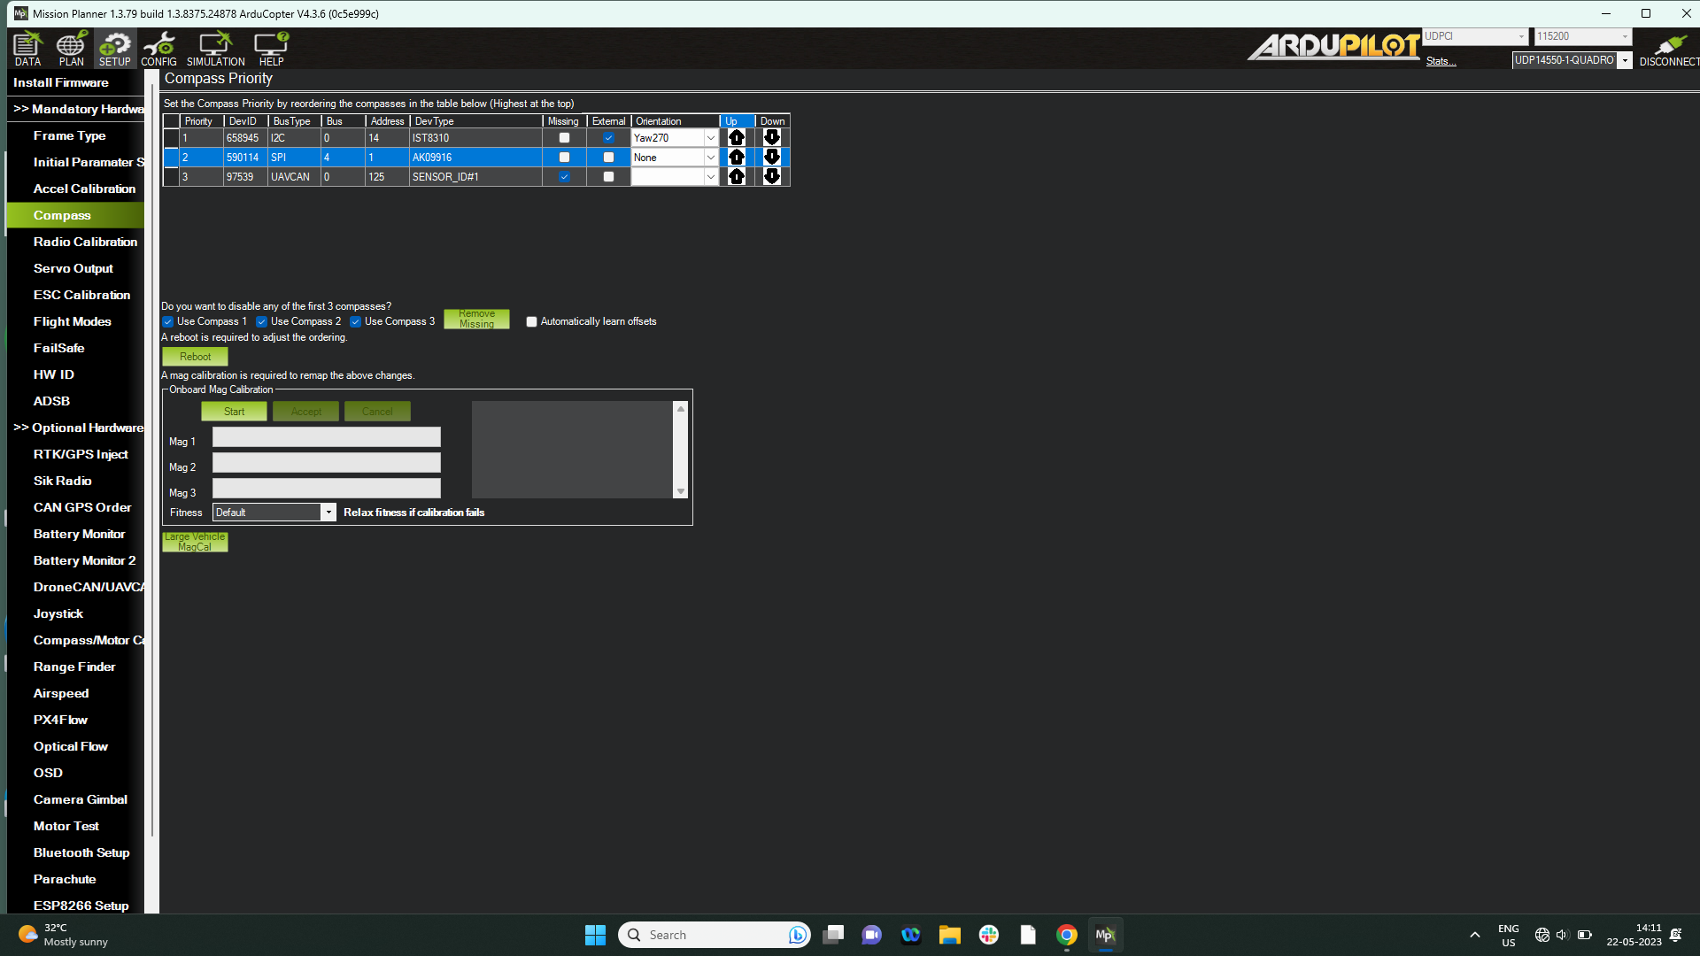Switch to the PLAN screen

coord(70,49)
